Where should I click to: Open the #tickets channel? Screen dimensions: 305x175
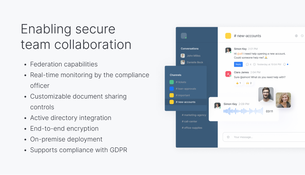[x=181, y=82]
